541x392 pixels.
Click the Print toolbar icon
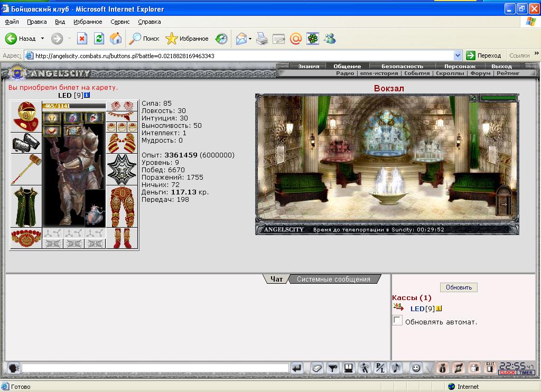coord(262,39)
